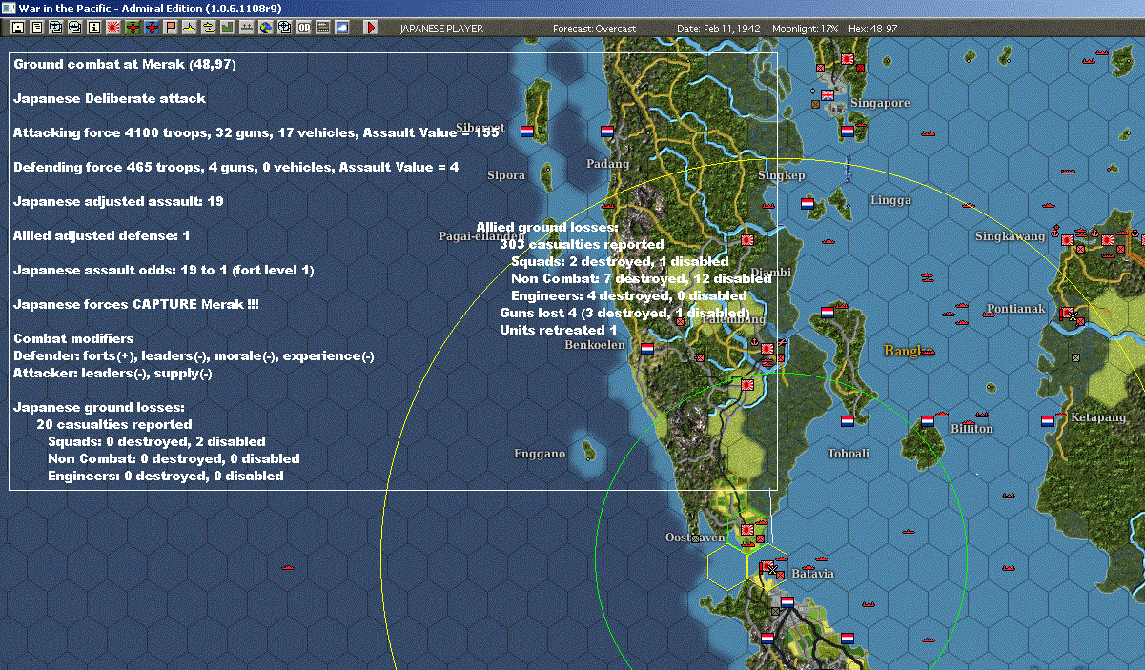
Task: Click '20 casualties reported' Japanese losses line
Action: pyautogui.click(x=114, y=424)
